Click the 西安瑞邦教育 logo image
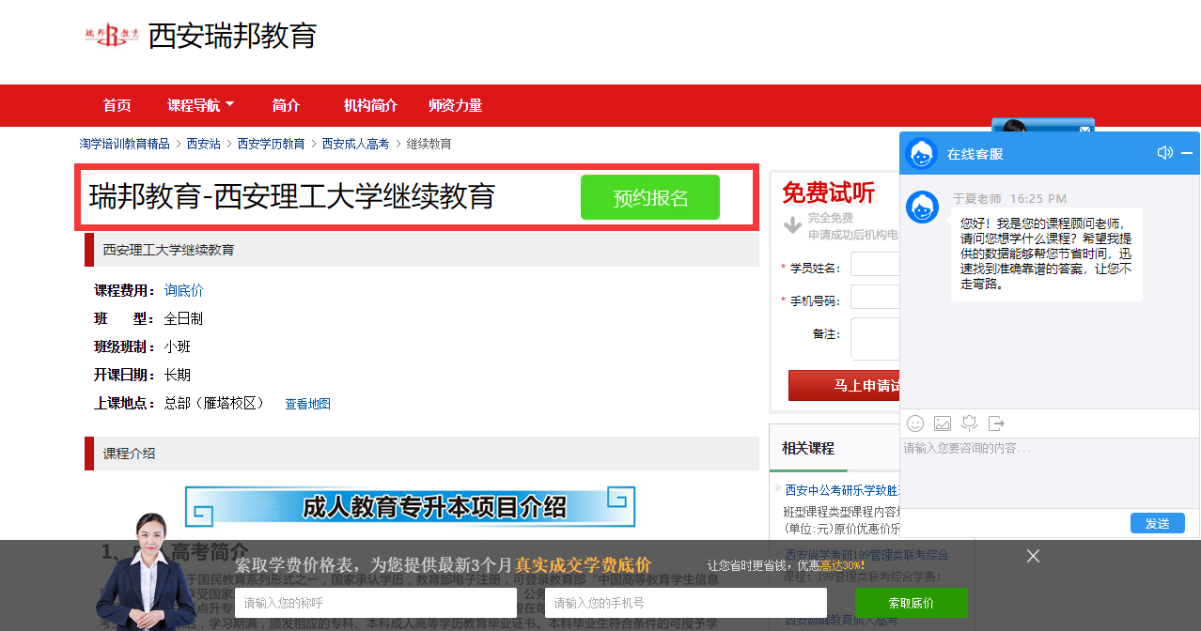1201x631 pixels. tap(112, 36)
